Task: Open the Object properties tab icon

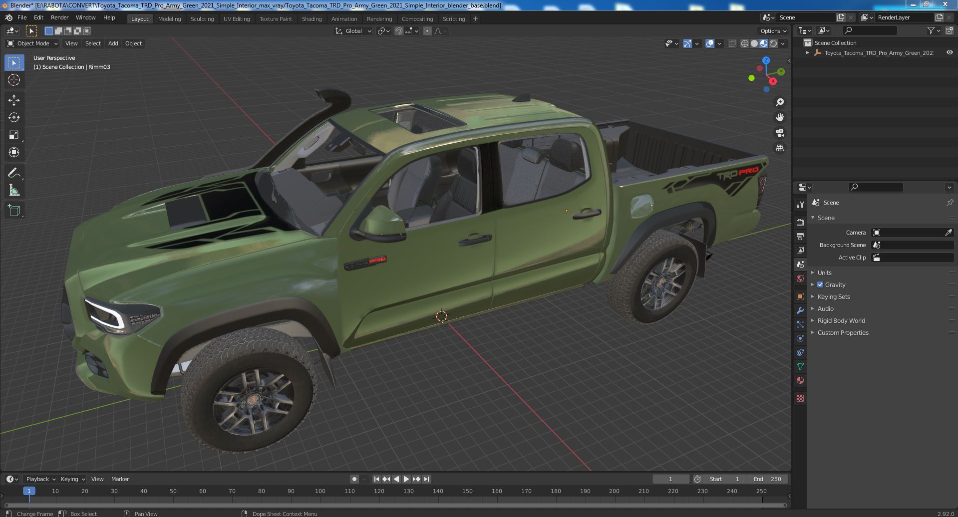Action: 800,296
